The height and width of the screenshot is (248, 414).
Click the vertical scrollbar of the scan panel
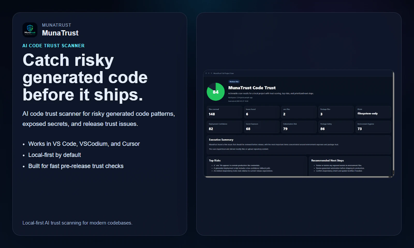point(393,122)
